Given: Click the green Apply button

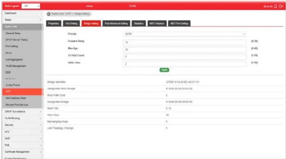Looking at the screenshot, I should click(164, 70).
